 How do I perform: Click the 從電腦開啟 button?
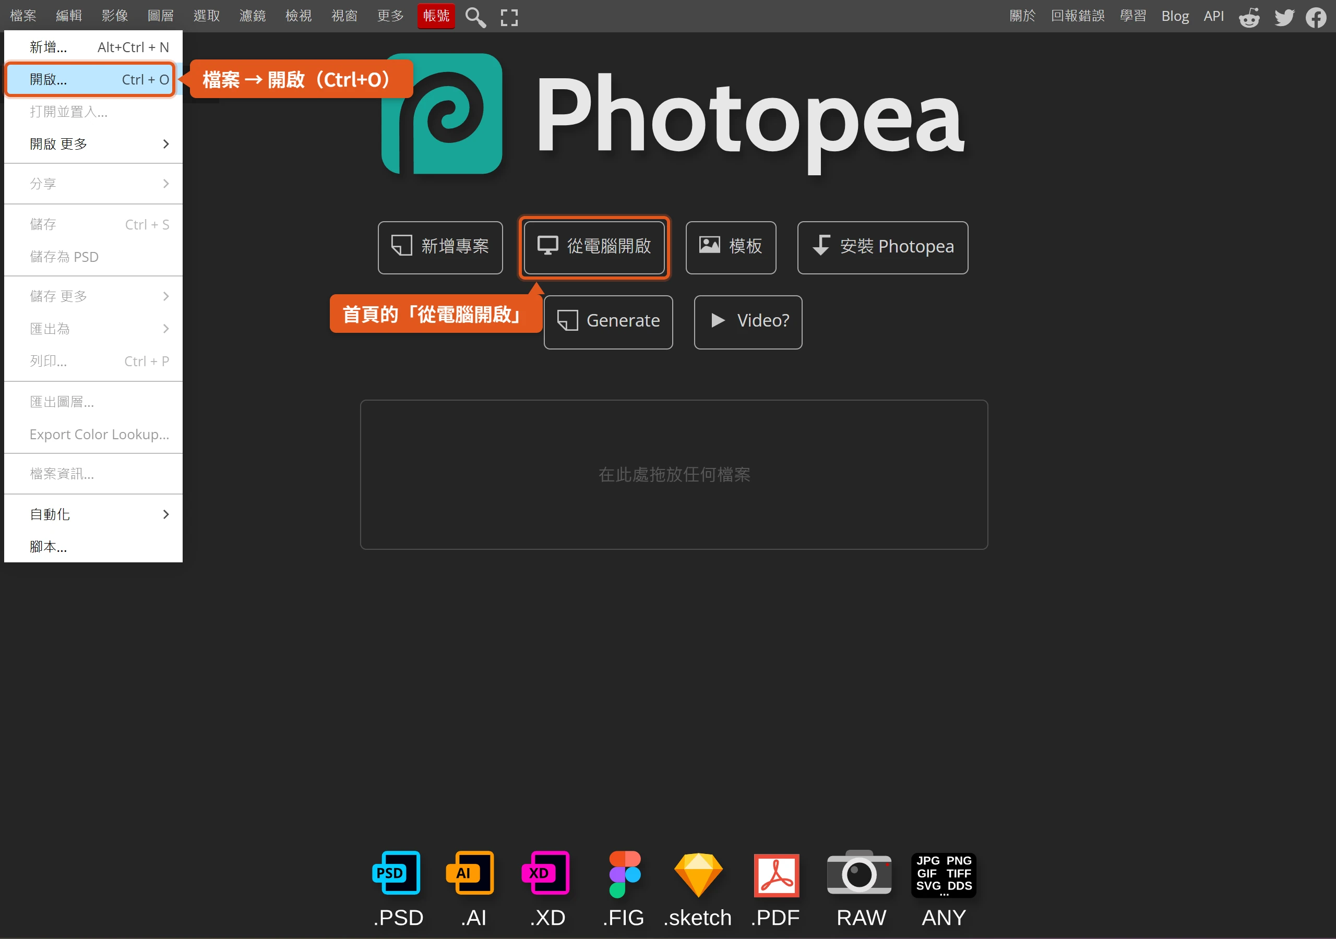pos(594,247)
